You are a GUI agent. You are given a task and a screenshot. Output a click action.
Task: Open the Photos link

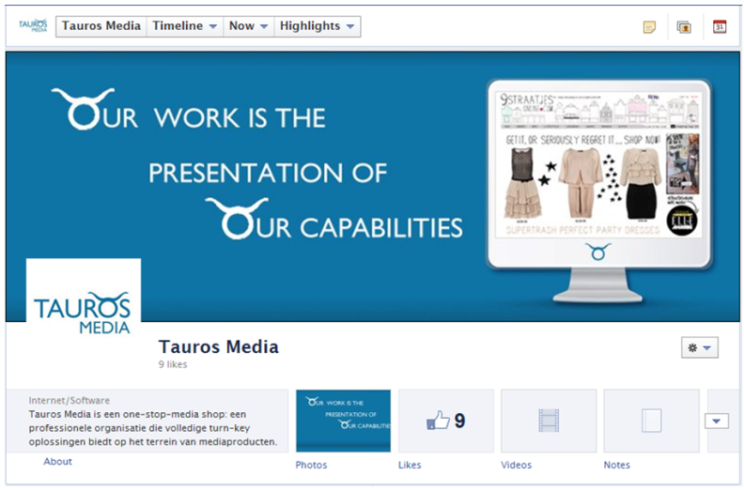[311, 465]
